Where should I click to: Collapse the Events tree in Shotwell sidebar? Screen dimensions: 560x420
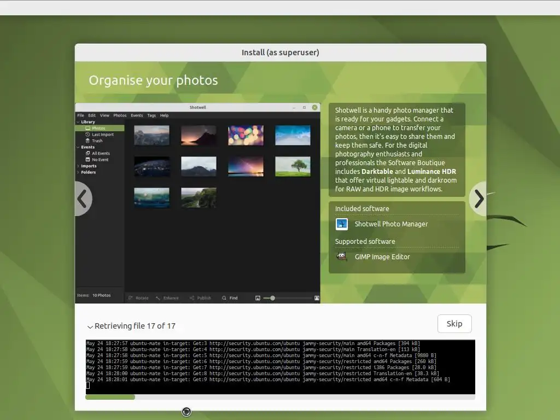(x=78, y=147)
